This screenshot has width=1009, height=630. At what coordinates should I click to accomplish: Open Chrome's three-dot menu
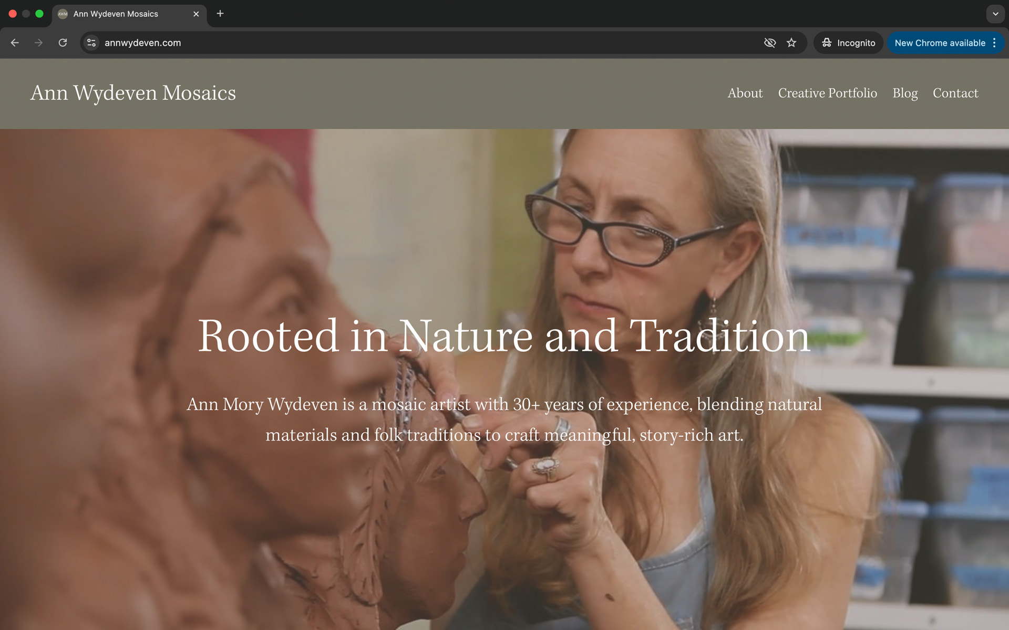994,43
